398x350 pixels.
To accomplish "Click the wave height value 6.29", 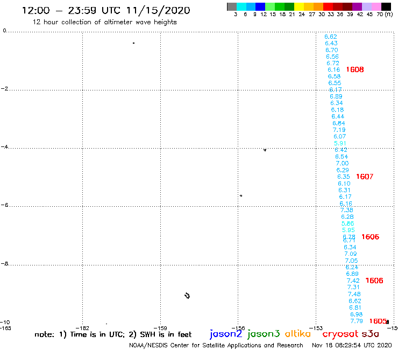I will pyautogui.click(x=343, y=170).
